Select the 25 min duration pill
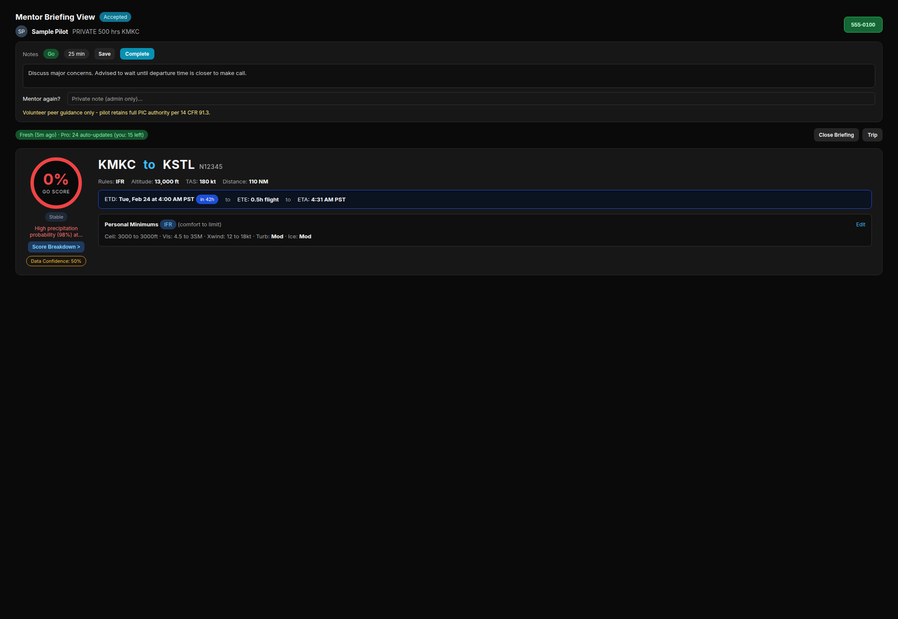This screenshot has height=619, width=898. pyautogui.click(x=76, y=54)
